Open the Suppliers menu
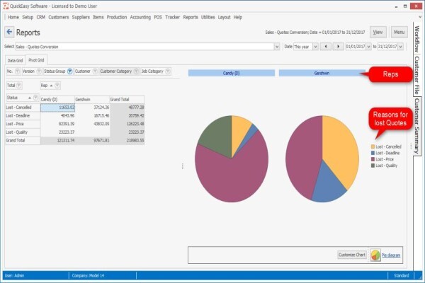425x283 pixels. click(x=81, y=17)
